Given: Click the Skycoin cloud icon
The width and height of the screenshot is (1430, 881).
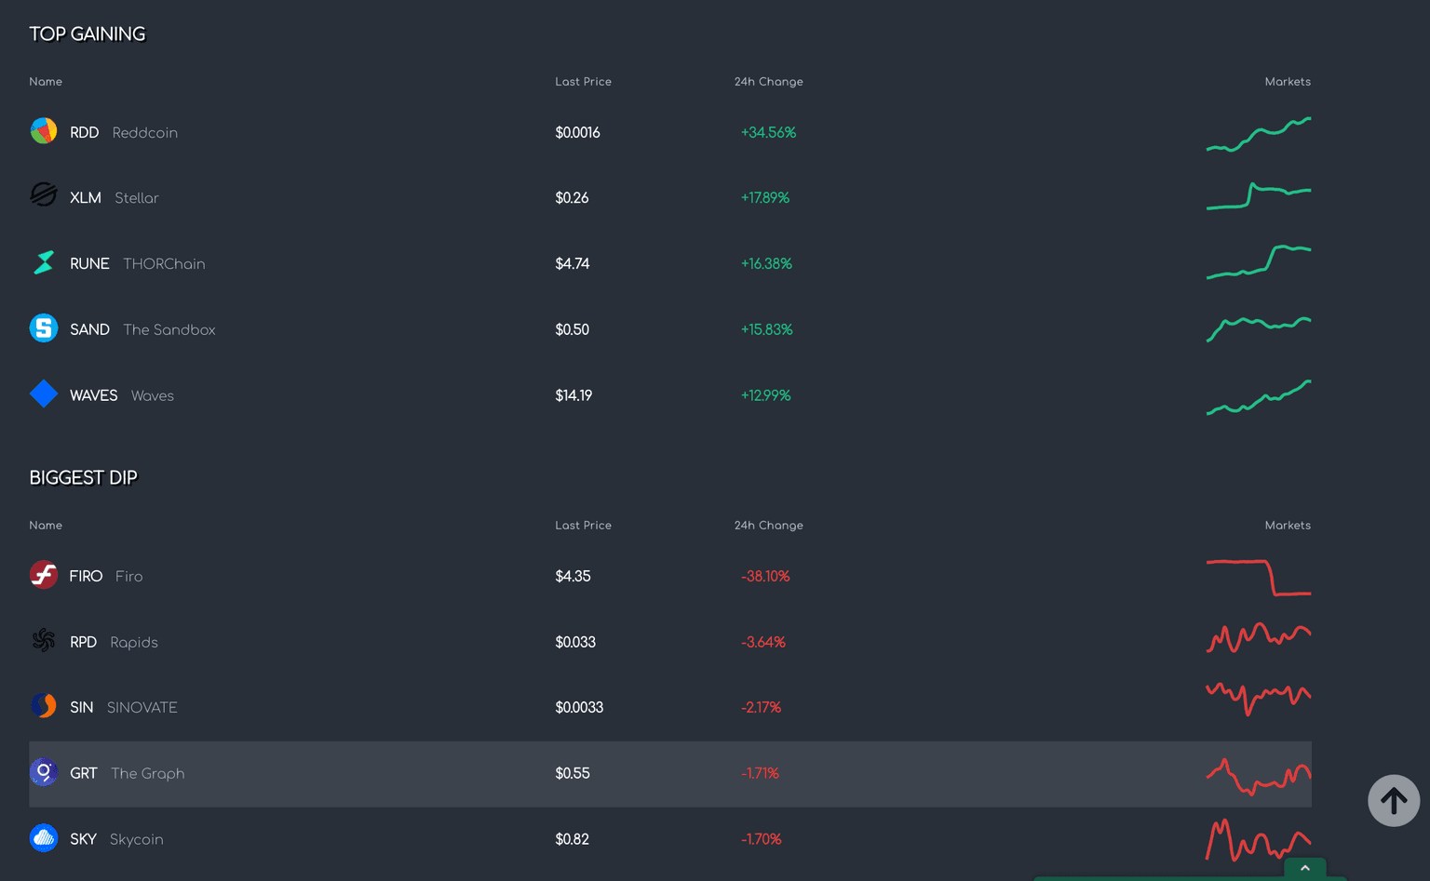Looking at the screenshot, I should [44, 838].
